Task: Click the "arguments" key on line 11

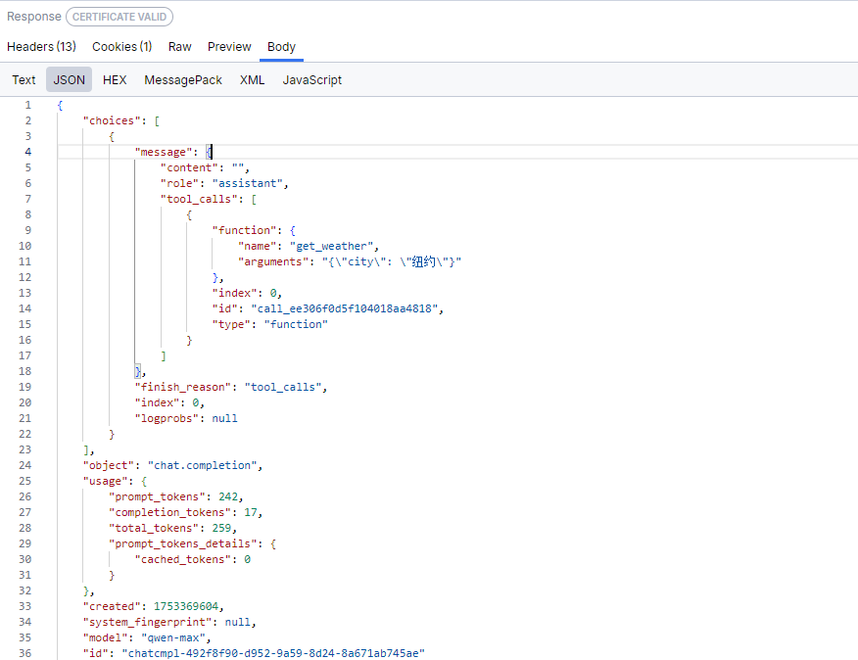Action: click(x=272, y=262)
